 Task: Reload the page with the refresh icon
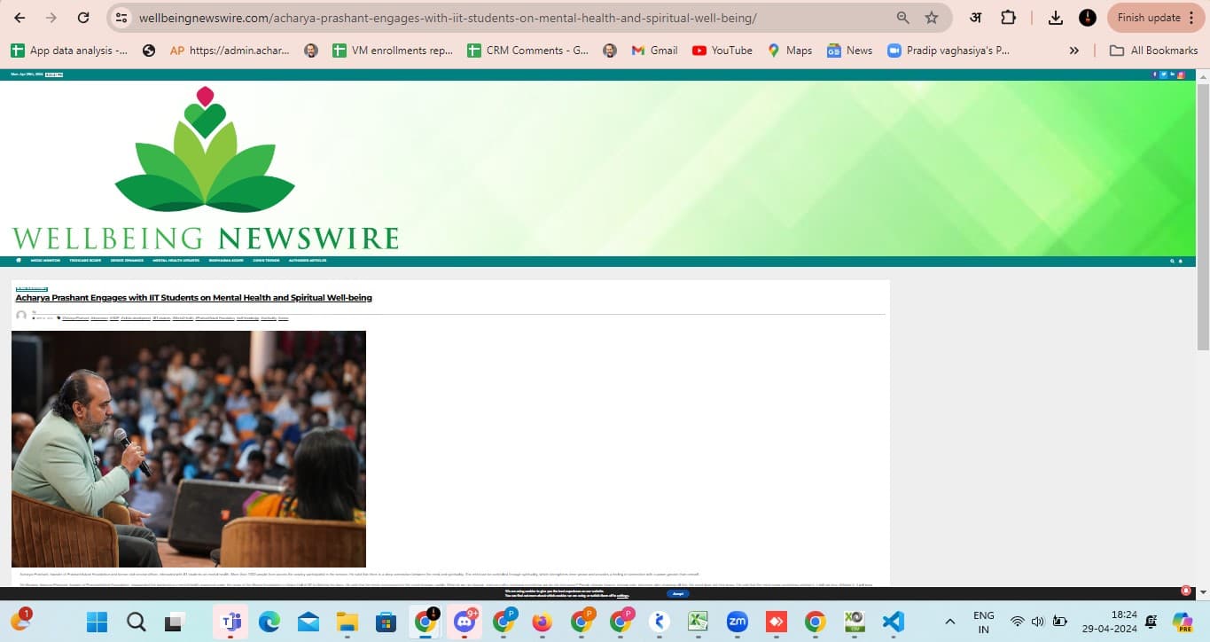(83, 18)
